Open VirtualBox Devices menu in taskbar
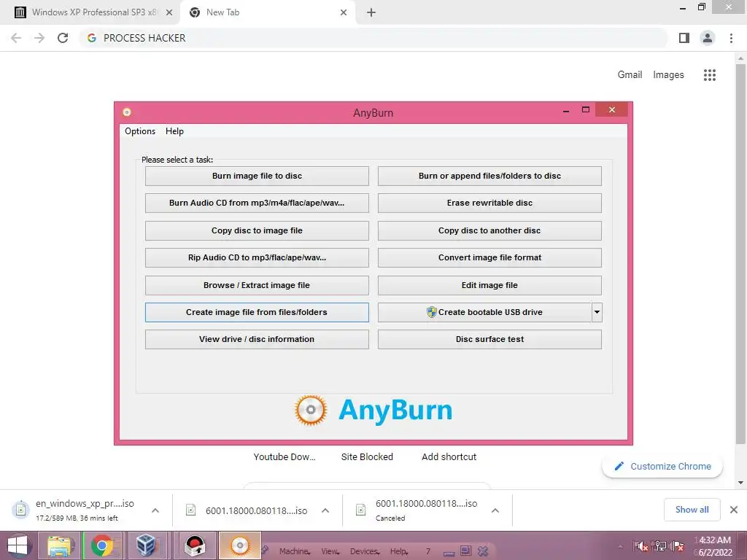This screenshot has width=747, height=560. point(365,551)
